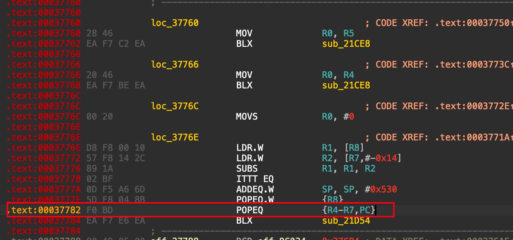Select the ADDEQ.W mnemonic

[x=255, y=189]
